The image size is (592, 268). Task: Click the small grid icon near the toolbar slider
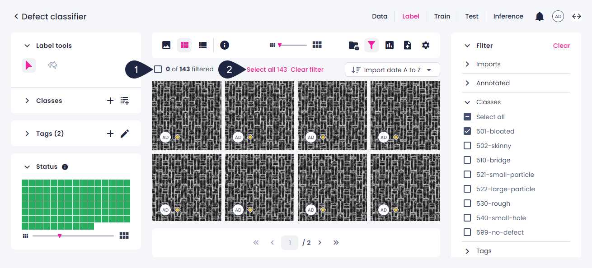coord(273,45)
